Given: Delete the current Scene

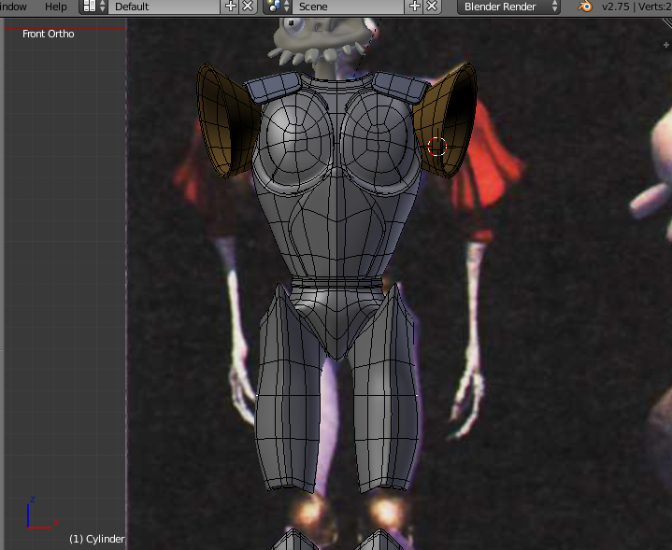Looking at the screenshot, I should tap(432, 7).
